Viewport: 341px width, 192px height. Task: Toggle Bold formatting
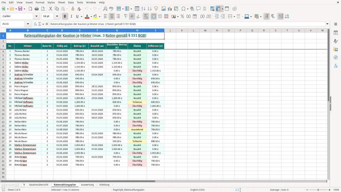tap(65, 16)
